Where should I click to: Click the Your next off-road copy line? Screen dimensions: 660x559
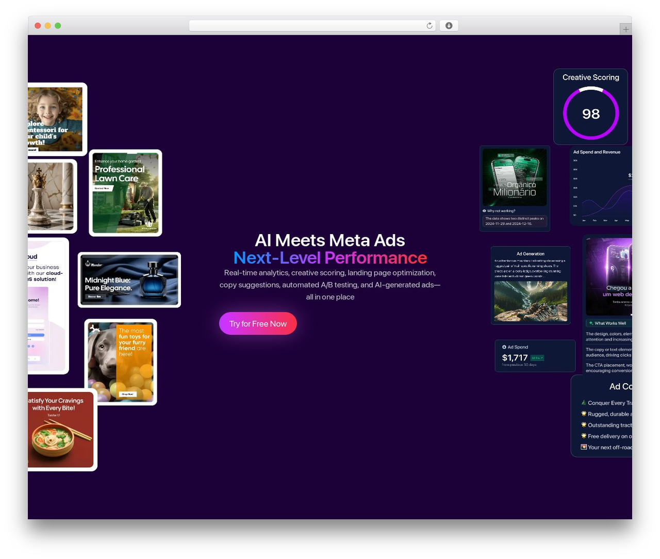(x=606, y=448)
